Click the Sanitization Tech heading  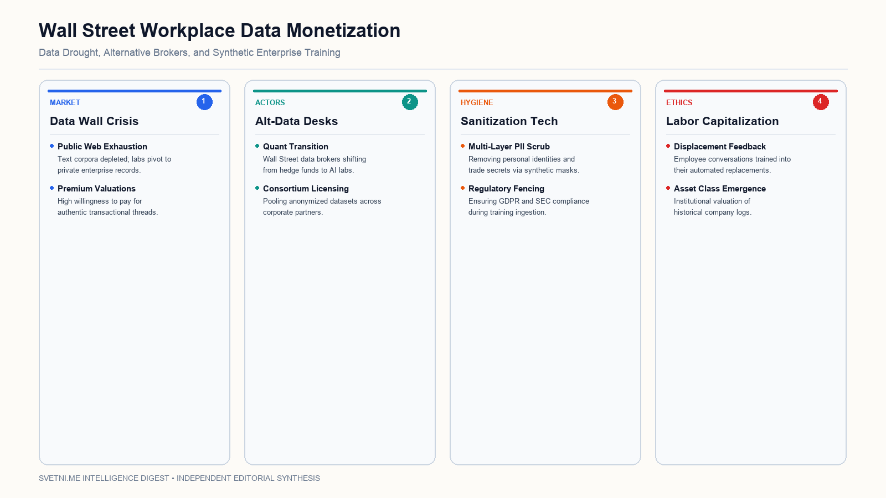[x=509, y=121]
